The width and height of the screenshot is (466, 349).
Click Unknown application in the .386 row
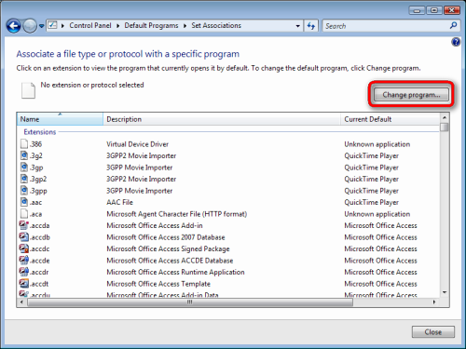pyautogui.click(x=377, y=144)
